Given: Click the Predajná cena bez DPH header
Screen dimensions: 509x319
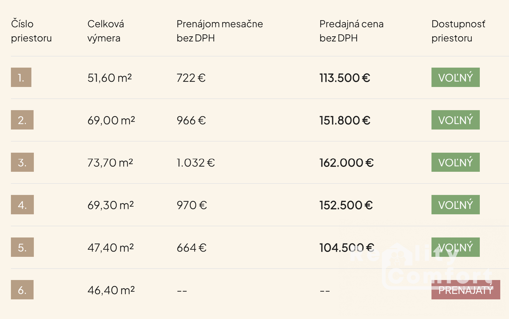Looking at the screenshot, I should (352, 31).
